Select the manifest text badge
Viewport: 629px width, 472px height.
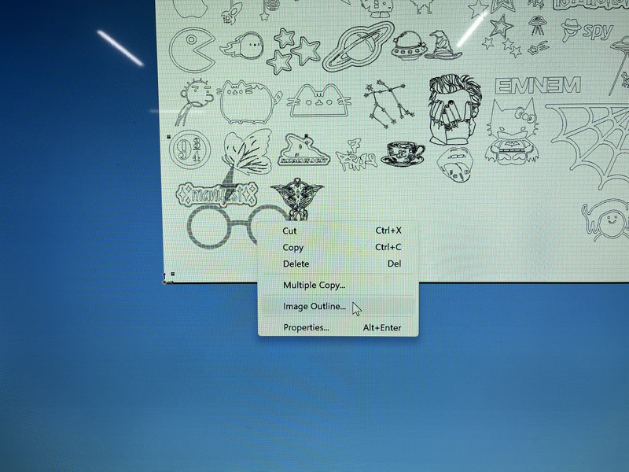pos(217,194)
